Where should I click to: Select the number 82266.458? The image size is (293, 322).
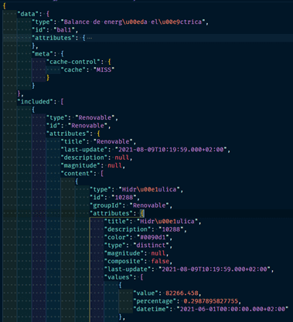pos(182,293)
